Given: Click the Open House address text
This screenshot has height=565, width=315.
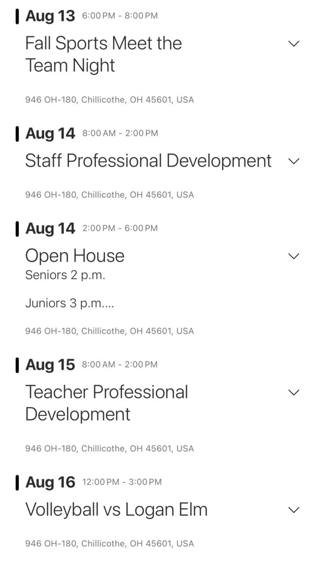Looking at the screenshot, I should click(x=110, y=331).
